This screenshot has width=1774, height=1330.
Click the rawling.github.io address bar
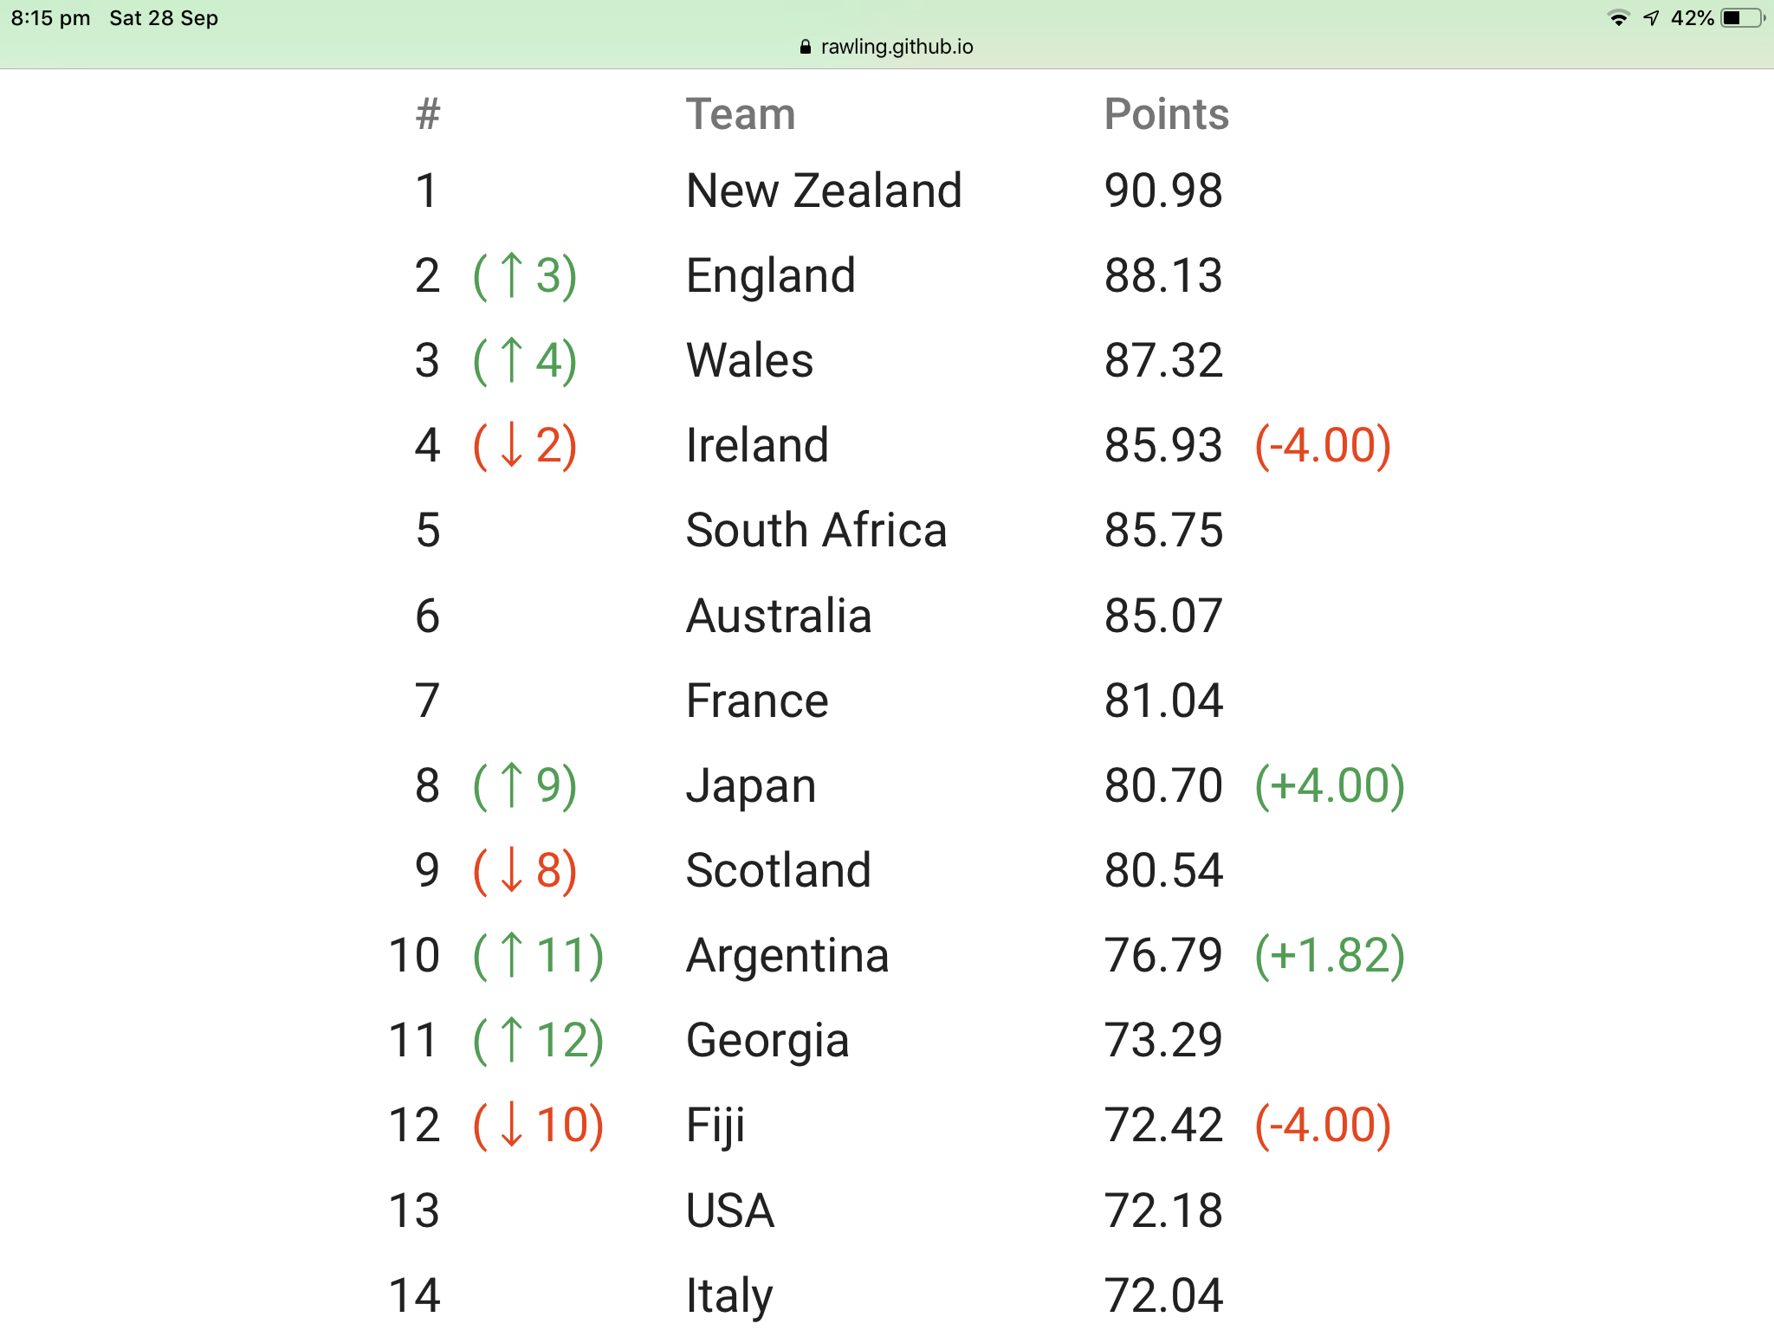887,47
